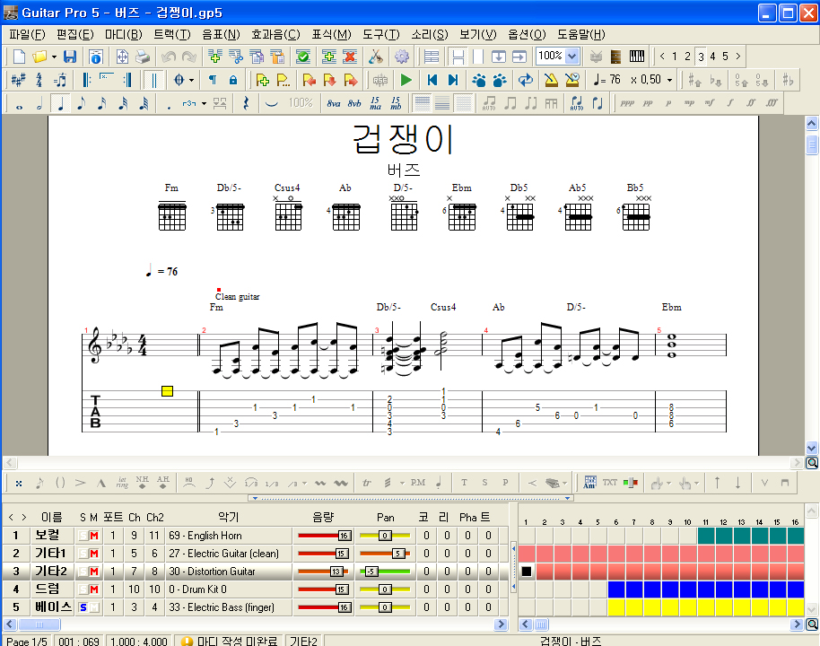Open 파일(F) menu
This screenshot has width=820, height=646.
(27, 34)
